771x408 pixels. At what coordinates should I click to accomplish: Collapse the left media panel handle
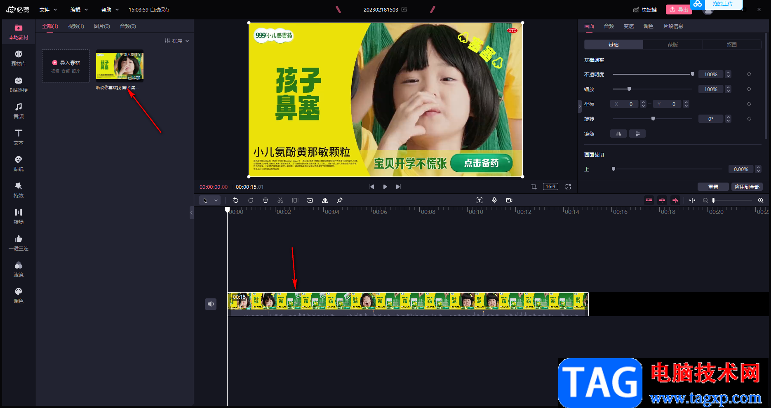(x=192, y=213)
